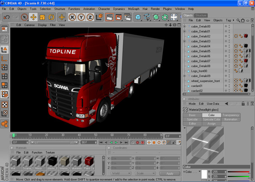Select the Live Selection tool
255x182 pixels.
click(x=24, y=17)
